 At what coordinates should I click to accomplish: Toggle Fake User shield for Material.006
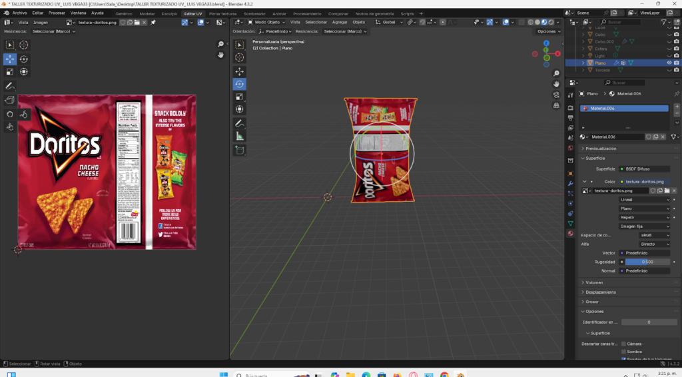pyautogui.click(x=649, y=137)
